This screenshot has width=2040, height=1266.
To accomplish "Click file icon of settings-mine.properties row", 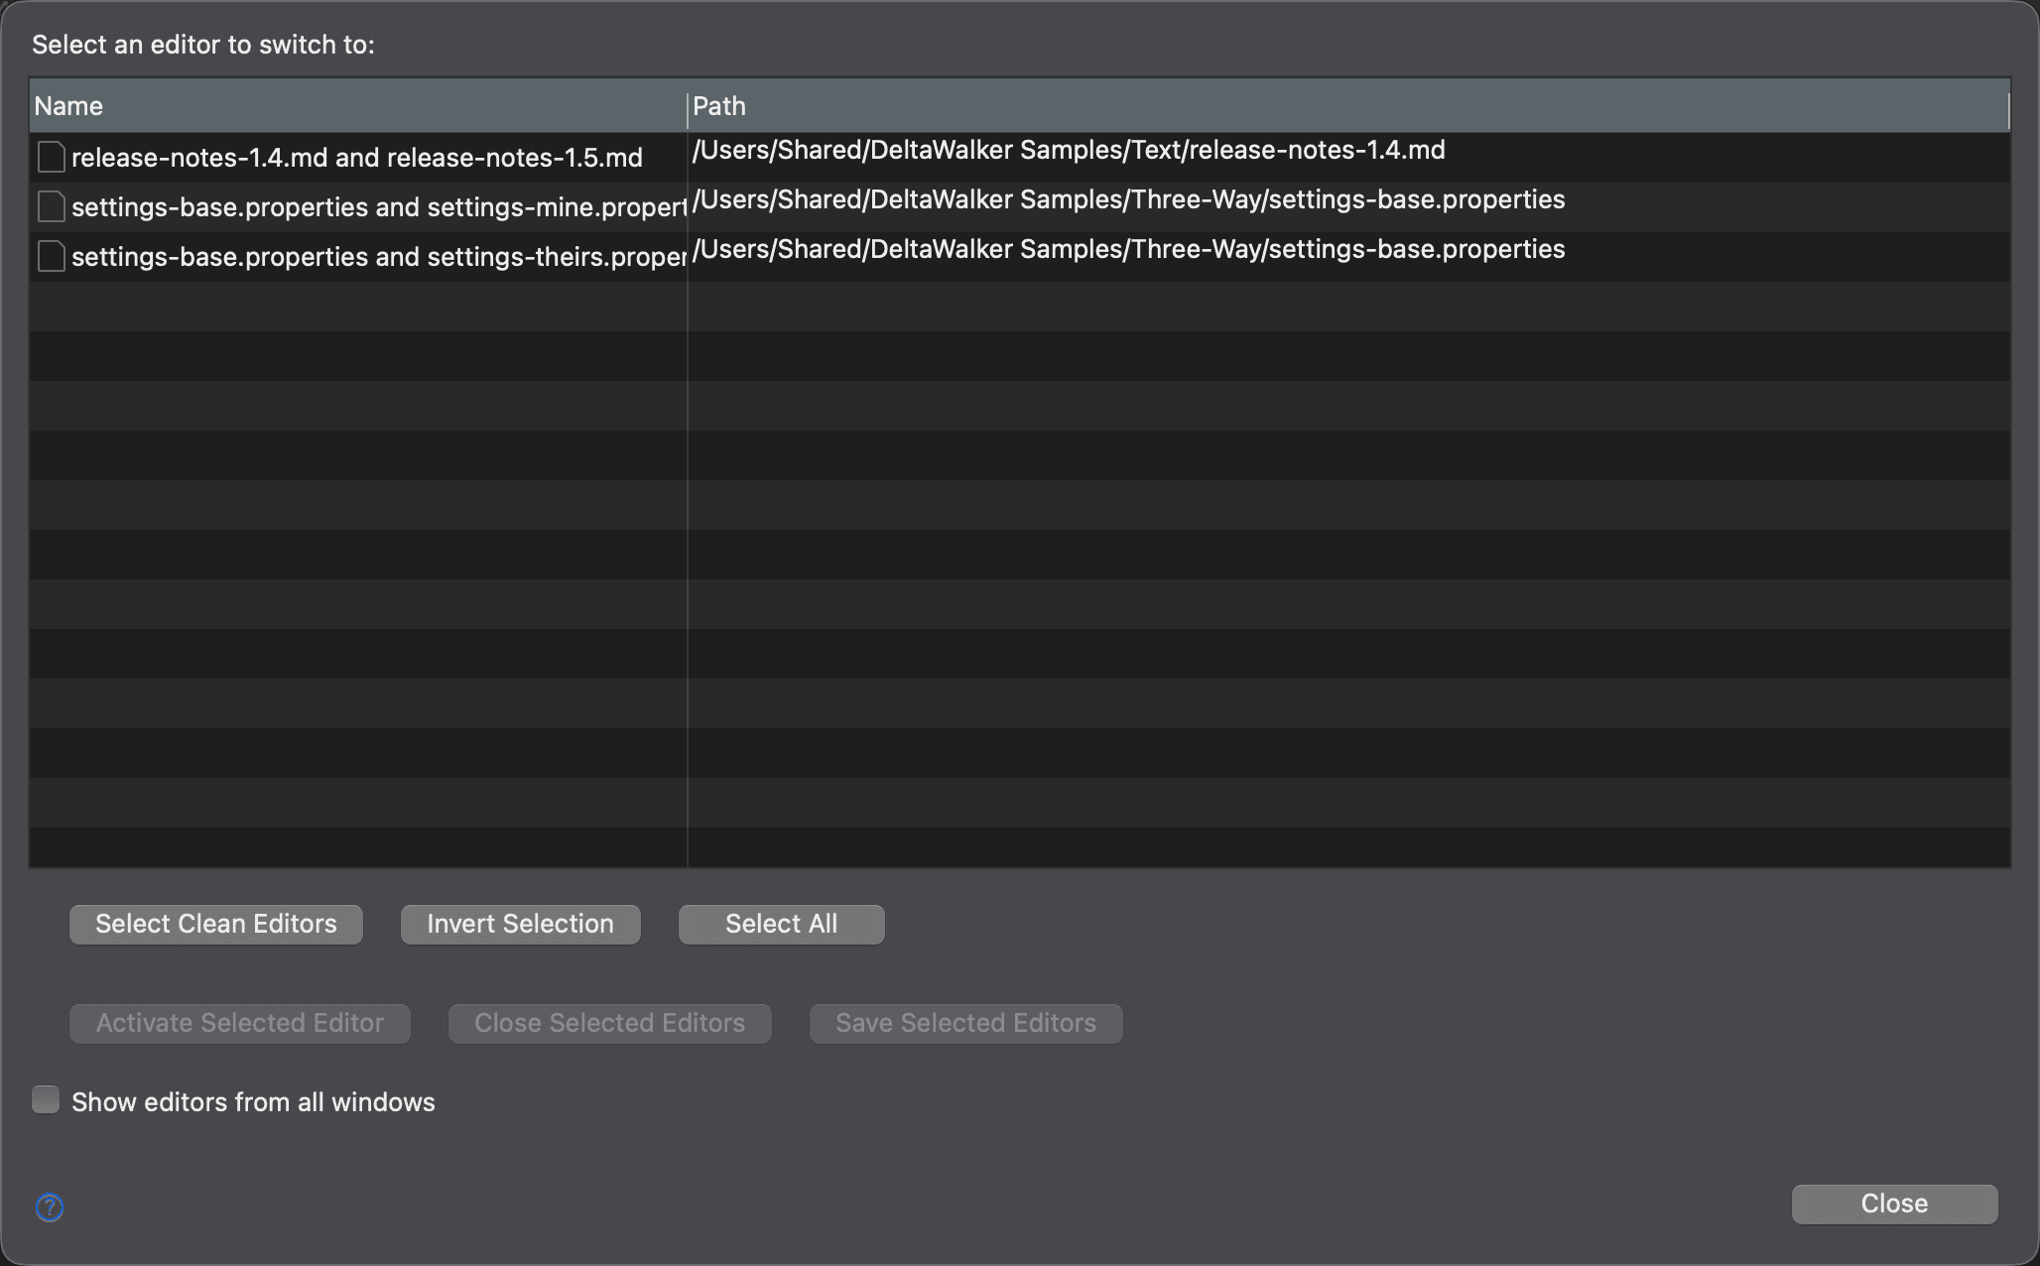I will point(51,206).
